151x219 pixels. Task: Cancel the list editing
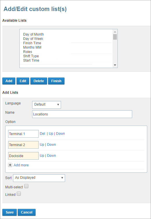coord(27,212)
